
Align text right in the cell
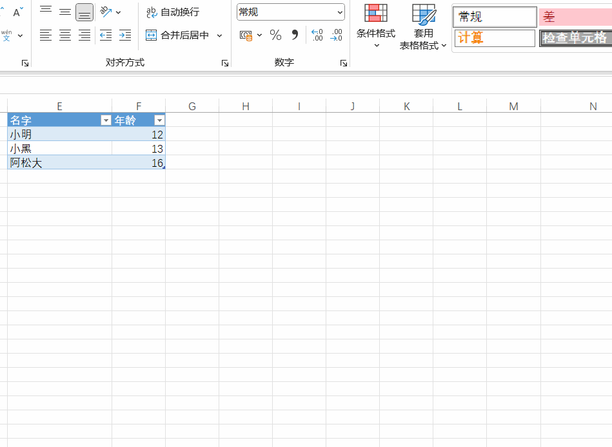tap(84, 35)
